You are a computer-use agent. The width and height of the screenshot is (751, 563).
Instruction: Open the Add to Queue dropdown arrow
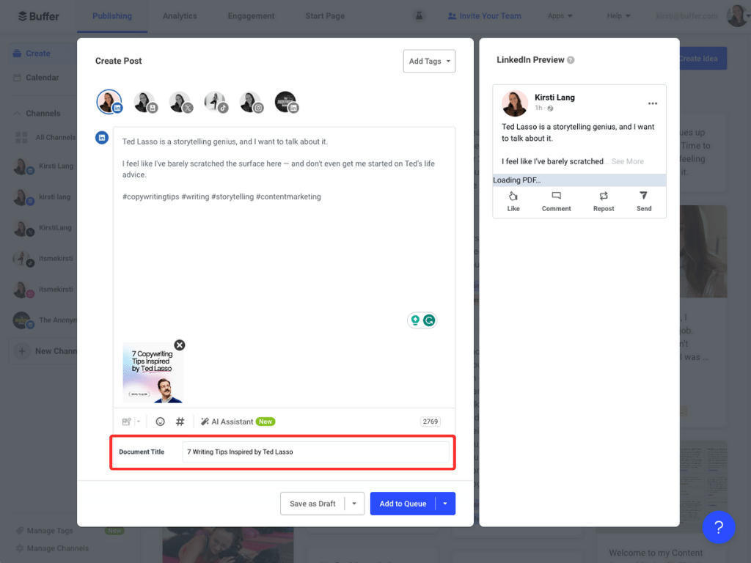(x=445, y=504)
